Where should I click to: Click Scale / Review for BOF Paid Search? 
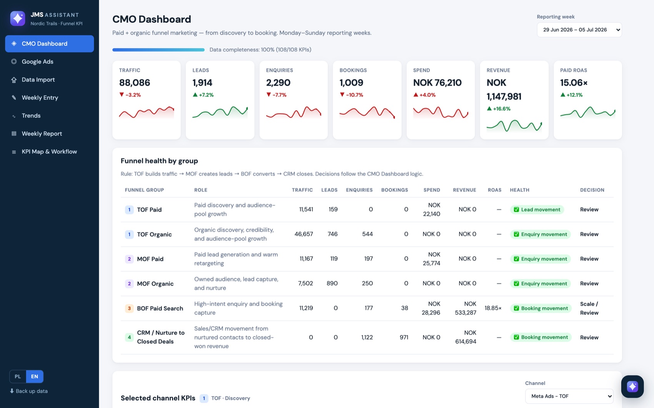(589, 308)
